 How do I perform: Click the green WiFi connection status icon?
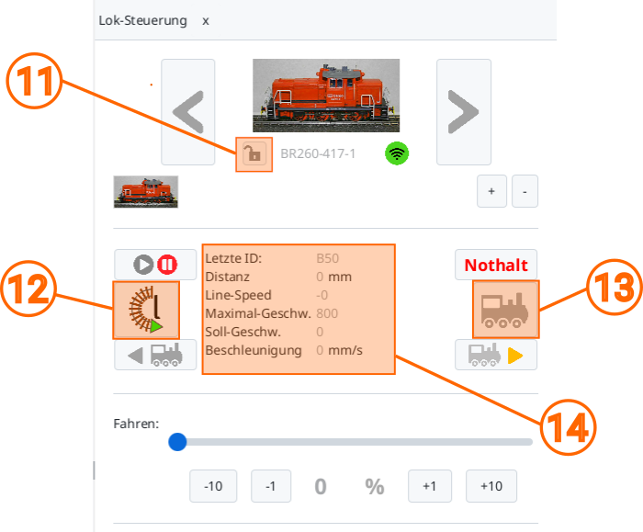pos(397,153)
